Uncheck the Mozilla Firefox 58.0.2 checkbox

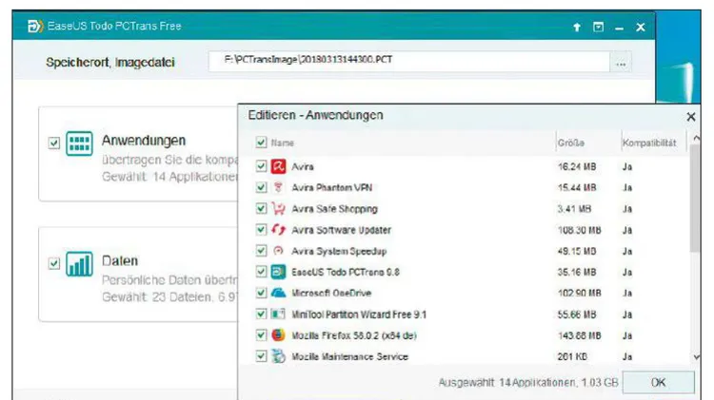tap(261, 335)
